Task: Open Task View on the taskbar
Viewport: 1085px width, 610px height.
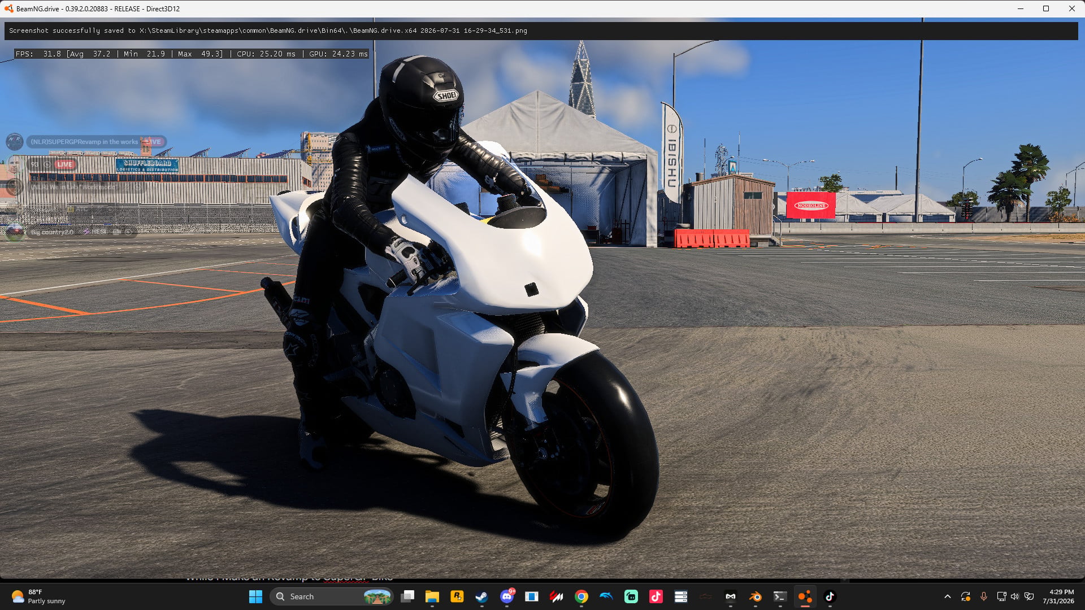Action: (x=407, y=596)
